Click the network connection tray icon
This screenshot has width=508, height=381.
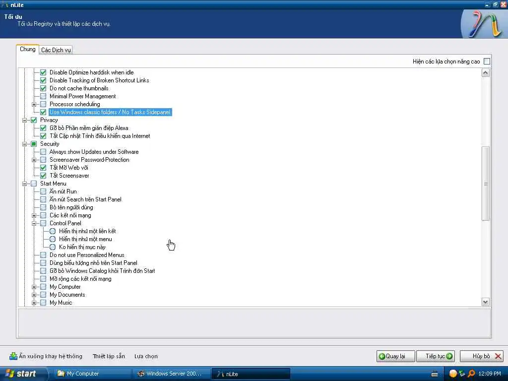(x=462, y=374)
